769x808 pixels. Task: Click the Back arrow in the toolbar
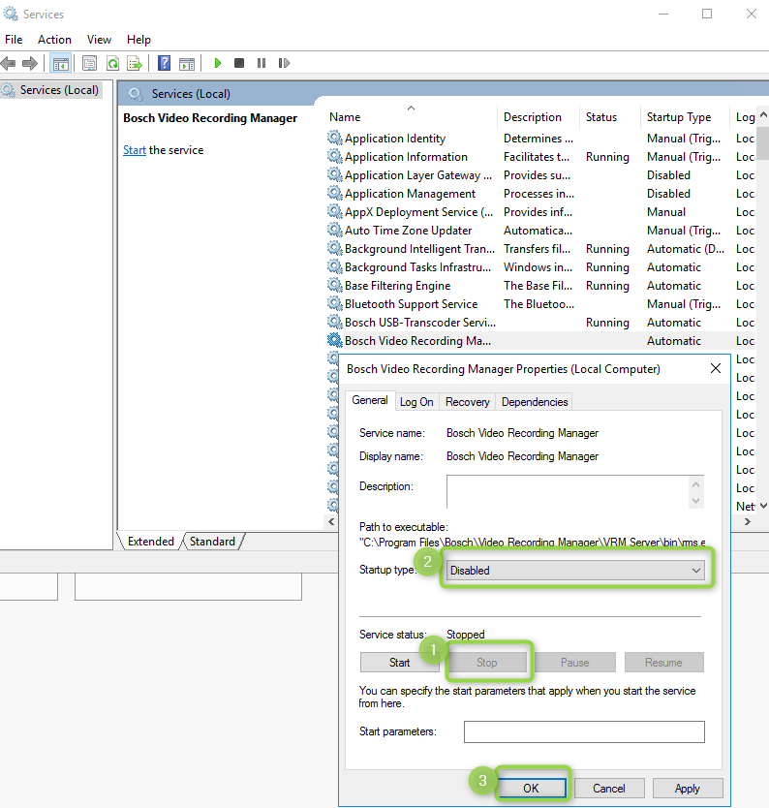(8, 63)
